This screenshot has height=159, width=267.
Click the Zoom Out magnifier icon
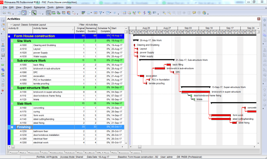pos(169,13)
